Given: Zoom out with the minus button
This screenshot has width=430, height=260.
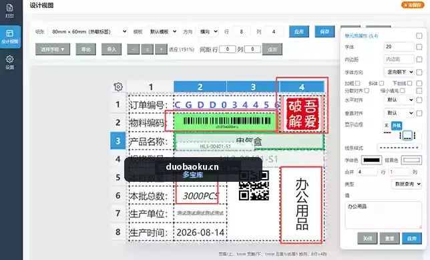Looking at the screenshot, I should click(x=134, y=49).
